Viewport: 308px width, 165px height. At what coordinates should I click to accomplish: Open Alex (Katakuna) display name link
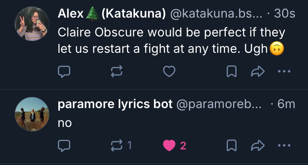(112, 14)
